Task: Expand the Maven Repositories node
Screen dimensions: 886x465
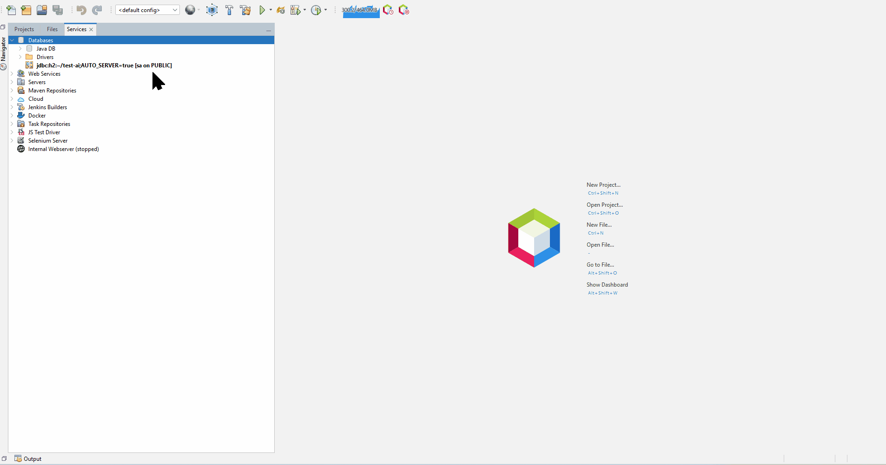Action: 12,91
